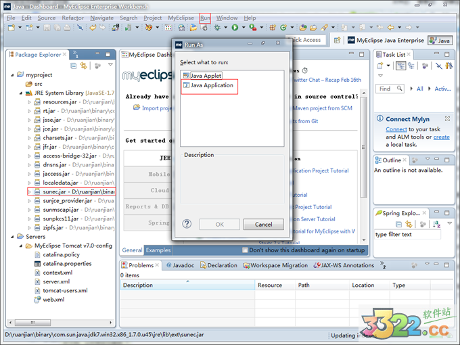Viewport: 460px width, 345px height.
Task: Collapse MyEclipse Tomcat v7.0-config node
Action: tap(21, 246)
